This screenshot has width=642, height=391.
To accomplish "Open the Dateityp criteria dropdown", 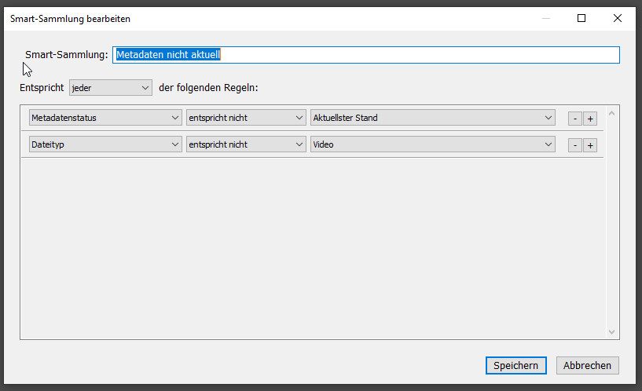I will coord(105,144).
